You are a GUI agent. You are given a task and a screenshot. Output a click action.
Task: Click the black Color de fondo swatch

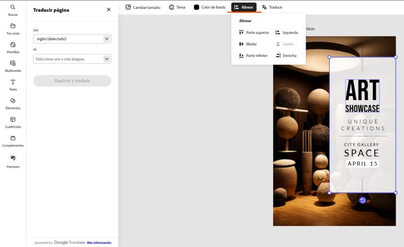click(196, 7)
